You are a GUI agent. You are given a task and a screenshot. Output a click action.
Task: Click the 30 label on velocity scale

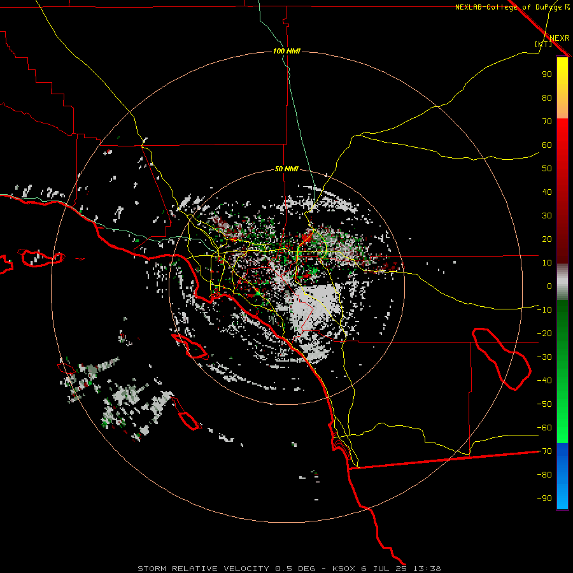[547, 216]
